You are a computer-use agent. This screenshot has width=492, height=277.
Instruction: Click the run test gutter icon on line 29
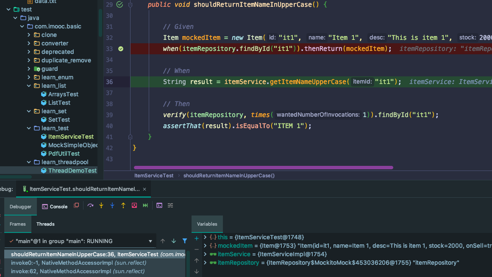click(120, 5)
